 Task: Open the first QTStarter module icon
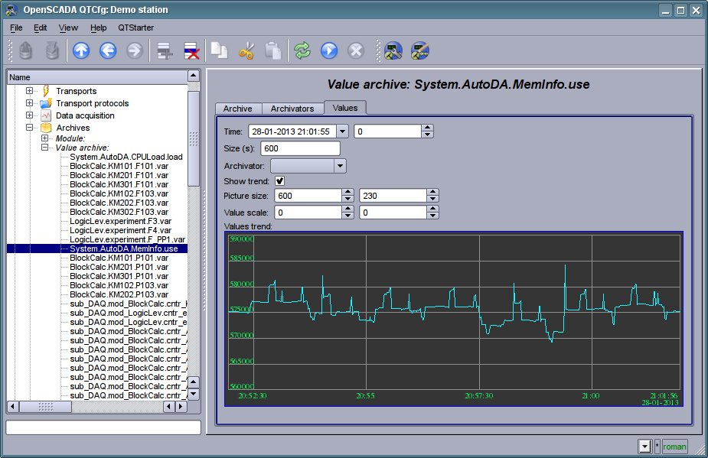coord(393,50)
